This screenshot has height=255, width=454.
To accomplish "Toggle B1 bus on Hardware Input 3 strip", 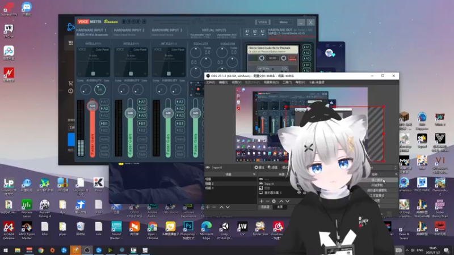I will 180,124.
